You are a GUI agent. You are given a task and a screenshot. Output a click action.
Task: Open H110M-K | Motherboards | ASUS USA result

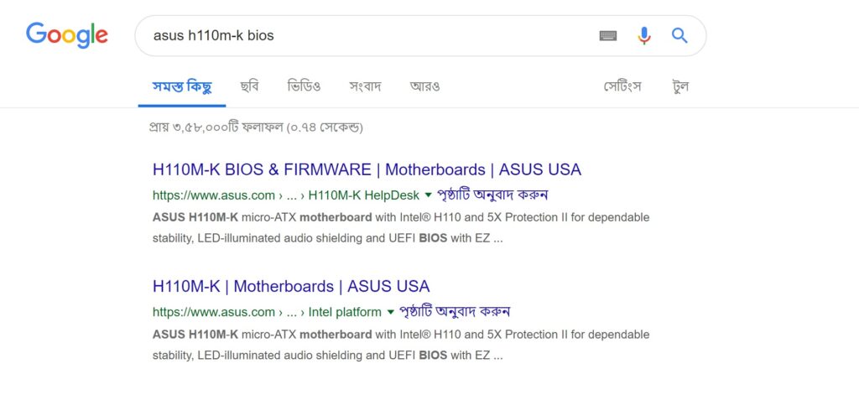click(291, 287)
